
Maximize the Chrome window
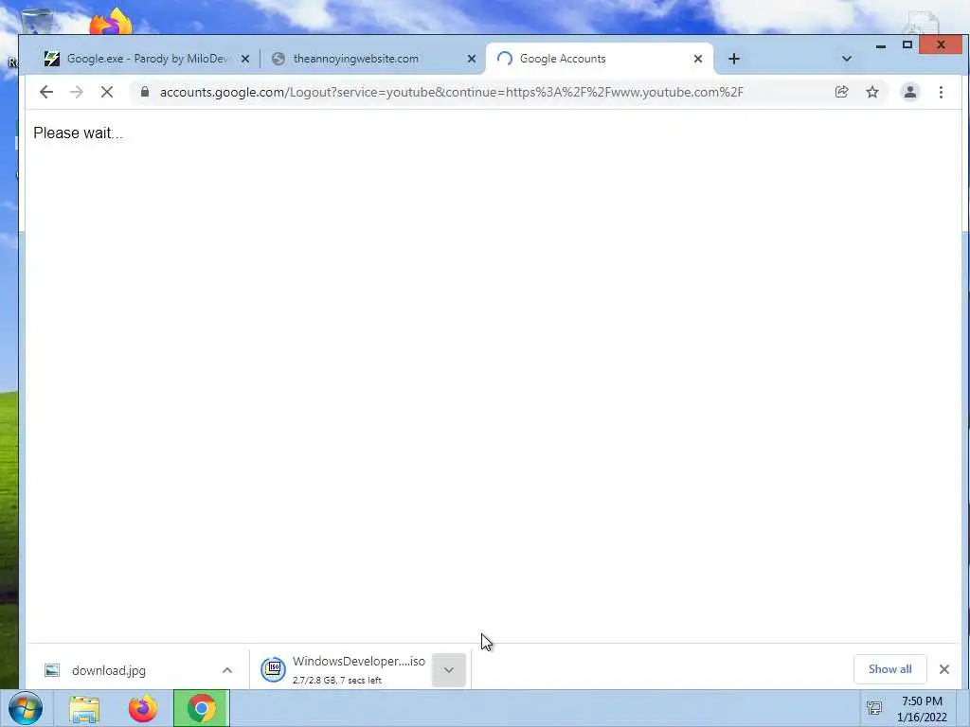[x=907, y=45]
